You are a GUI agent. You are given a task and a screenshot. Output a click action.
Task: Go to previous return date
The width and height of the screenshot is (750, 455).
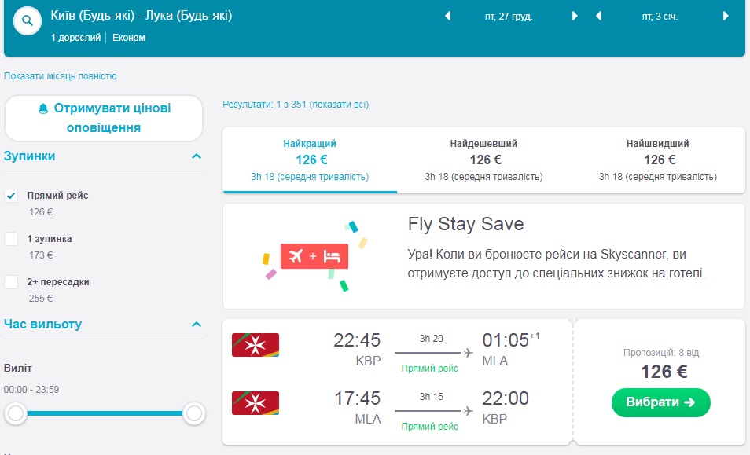598,16
